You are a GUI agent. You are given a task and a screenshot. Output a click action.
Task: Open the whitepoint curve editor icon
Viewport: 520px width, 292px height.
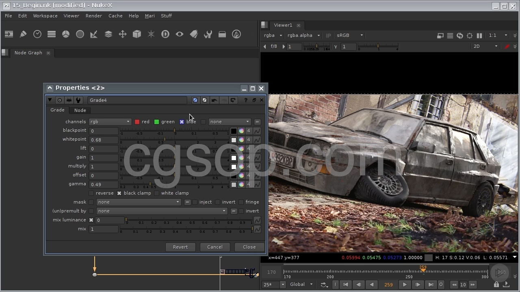coord(257,140)
